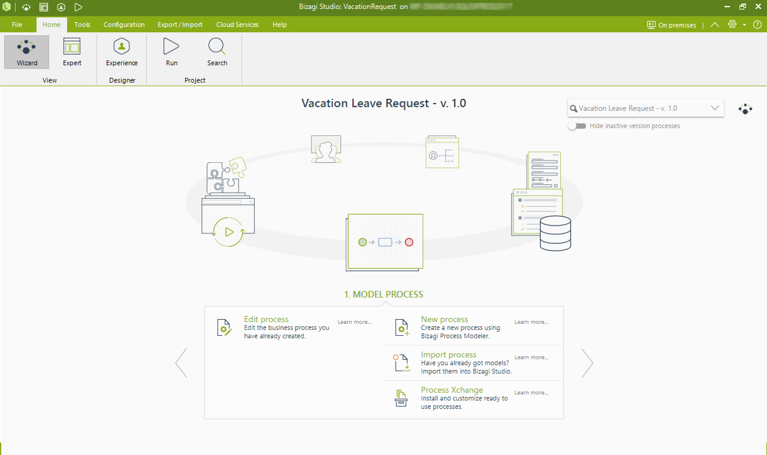Select the form definition step illustration
The image size is (767, 455).
point(544,170)
